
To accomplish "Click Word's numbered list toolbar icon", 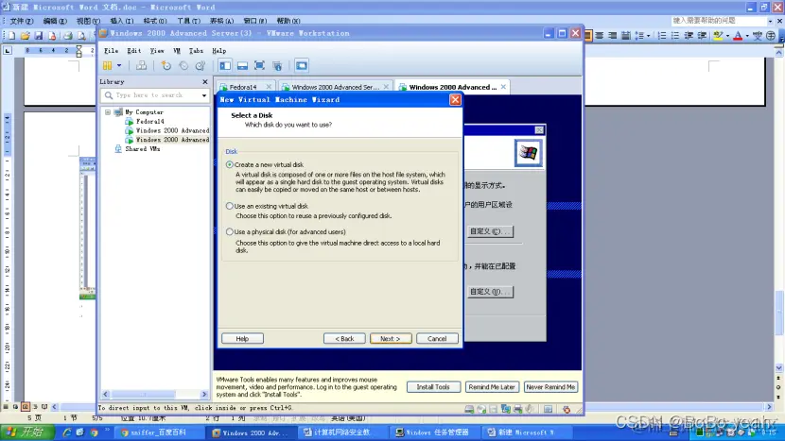I will click(x=662, y=36).
